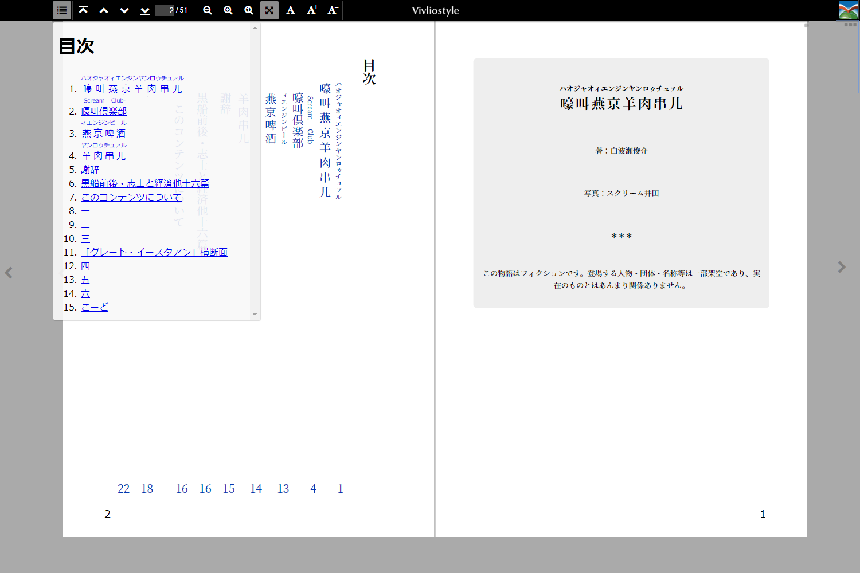This screenshot has height=573, width=860.
Task: Open TOC entry 二 (item 9)
Action: click(85, 225)
